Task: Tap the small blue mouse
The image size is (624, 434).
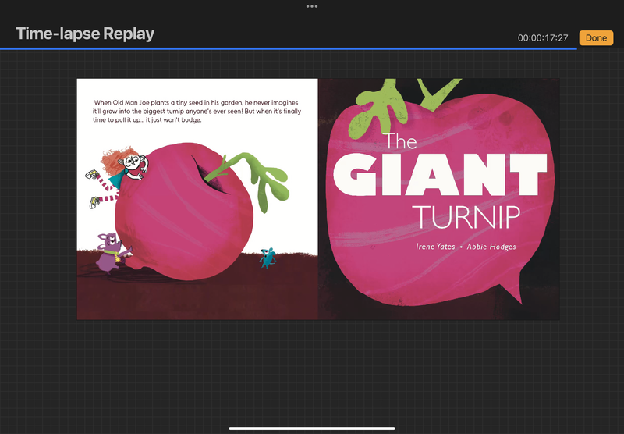Action: (x=268, y=256)
